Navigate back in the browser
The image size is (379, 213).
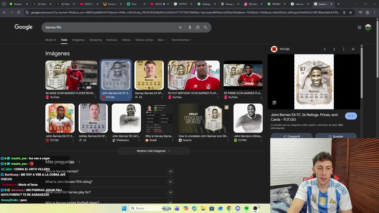[4, 12]
